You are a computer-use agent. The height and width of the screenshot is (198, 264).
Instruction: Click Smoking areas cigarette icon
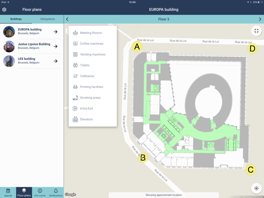point(75,98)
